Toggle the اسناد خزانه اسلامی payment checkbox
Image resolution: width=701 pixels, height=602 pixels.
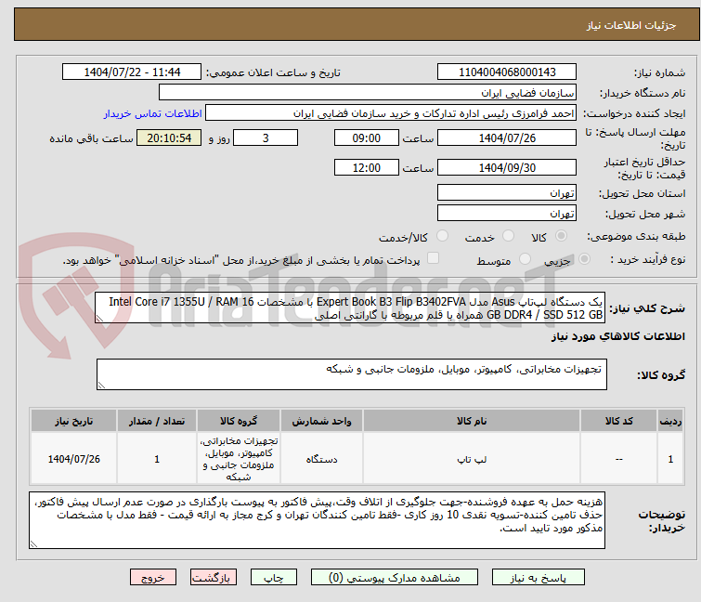434,258
